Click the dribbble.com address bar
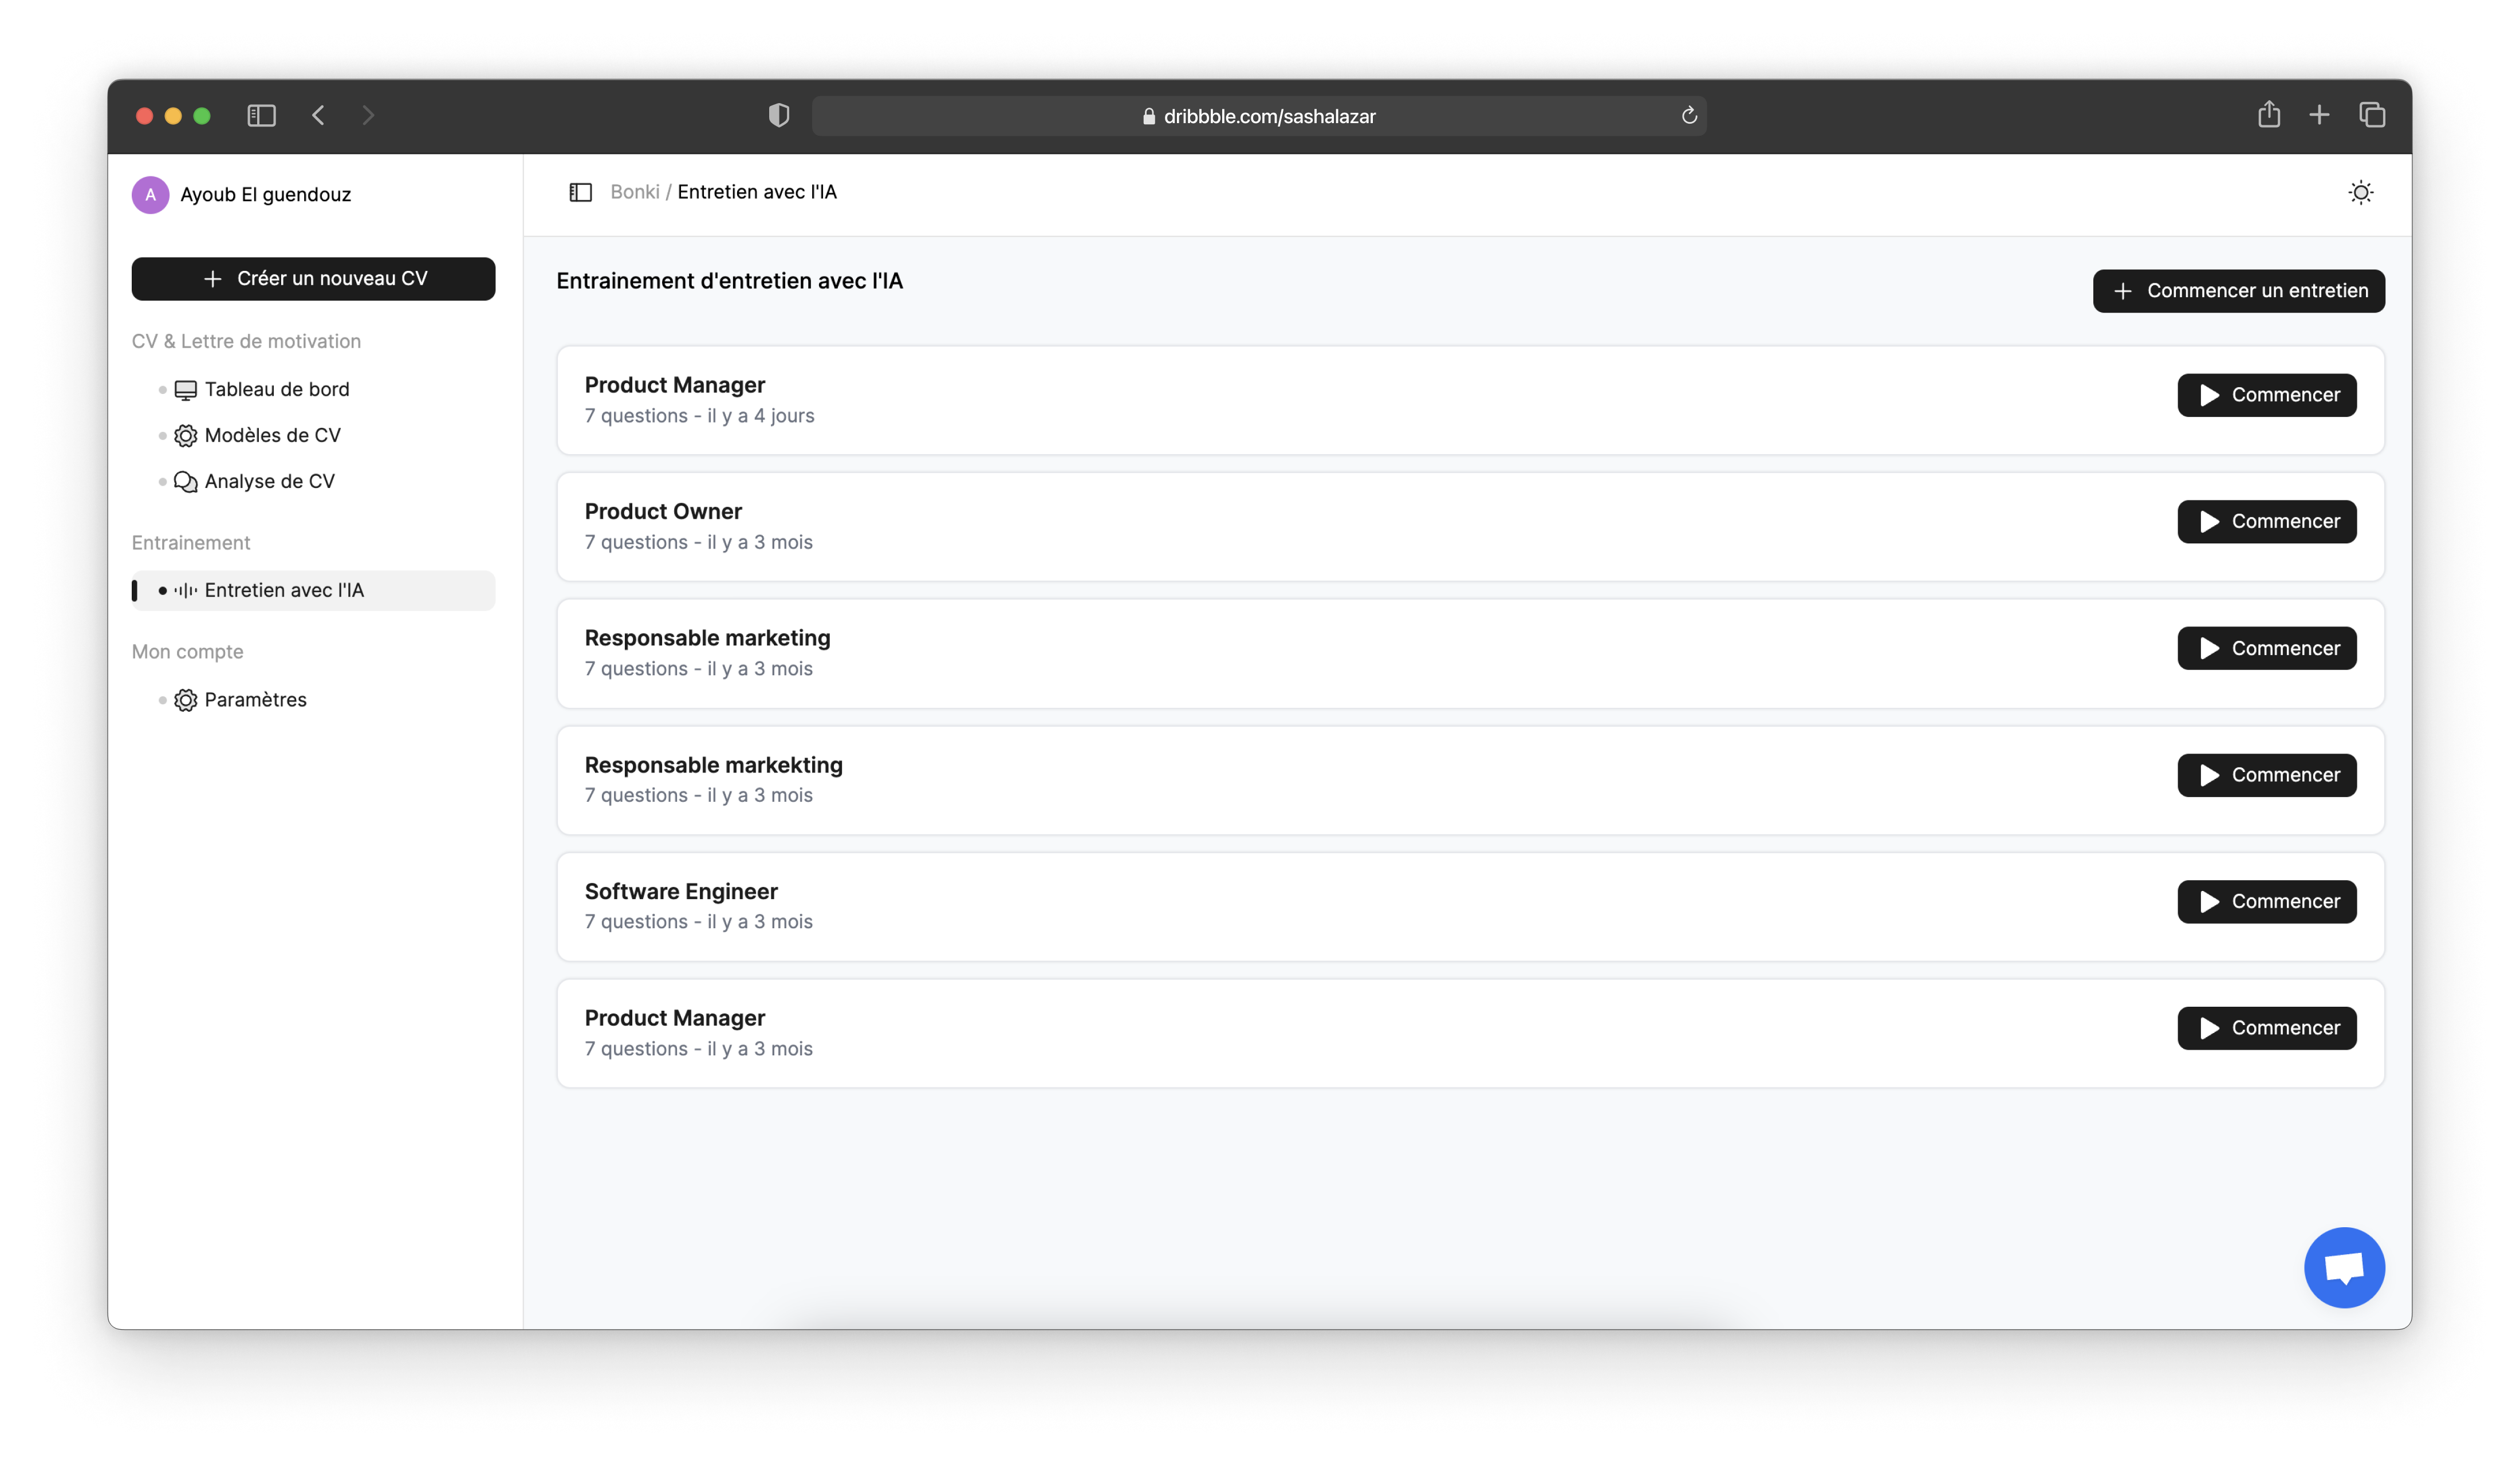Screen dimensions: 2520x1466 click(x=1259, y=116)
